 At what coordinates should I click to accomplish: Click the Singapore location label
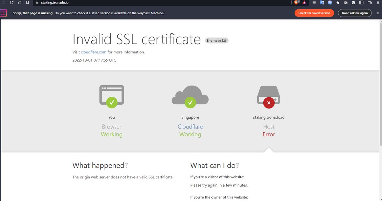pyautogui.click(x=190, y=117)
